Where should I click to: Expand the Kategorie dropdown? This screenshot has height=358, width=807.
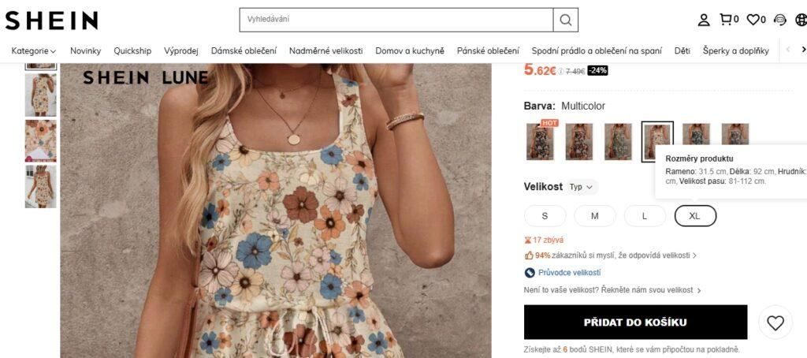click(34, 51)
